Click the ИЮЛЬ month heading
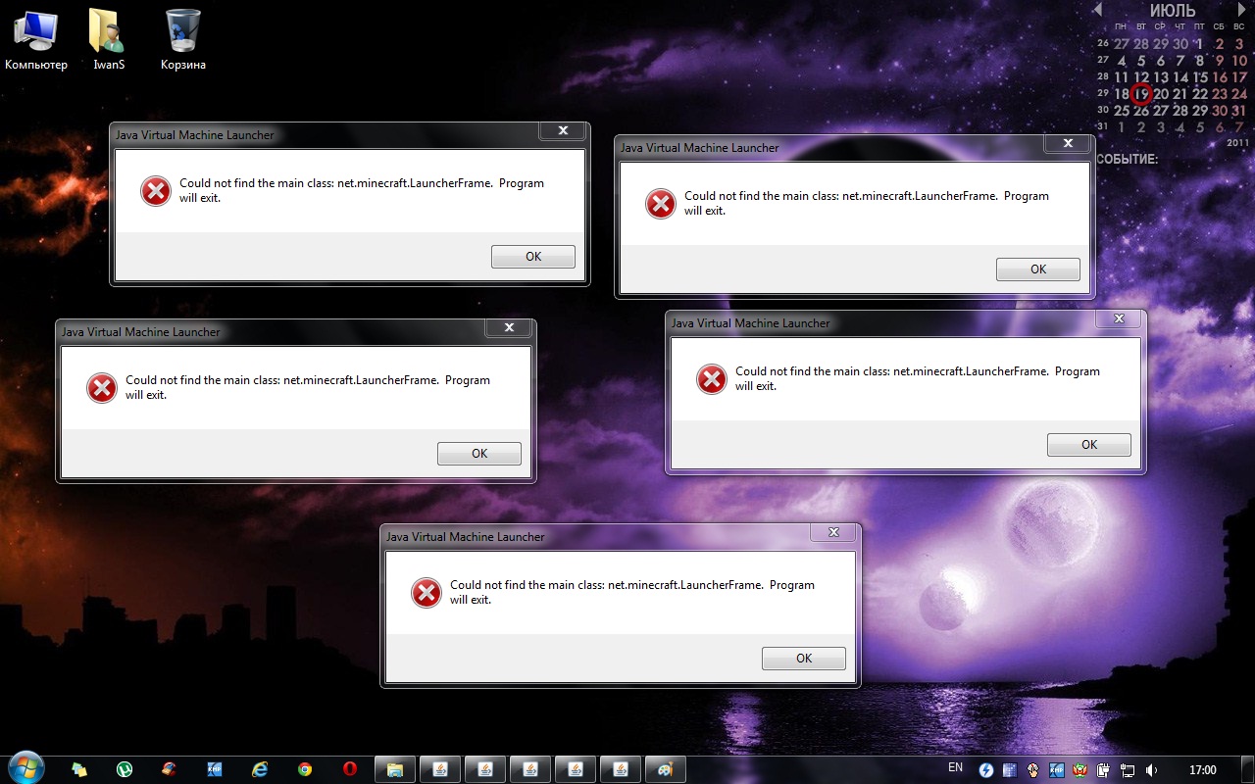Screen dimensions: 1255x784 pos(1172,11)
